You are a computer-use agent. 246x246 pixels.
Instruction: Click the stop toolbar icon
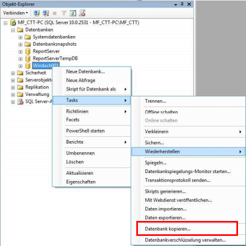tap(55, 13)
